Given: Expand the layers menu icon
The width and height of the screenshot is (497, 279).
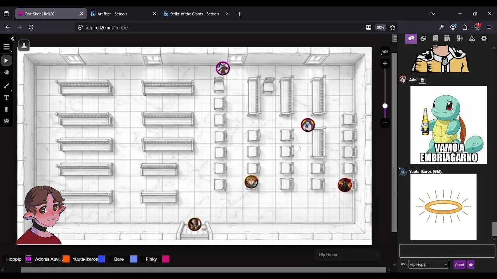Looking at the screenshot, I should coord(6,47).
